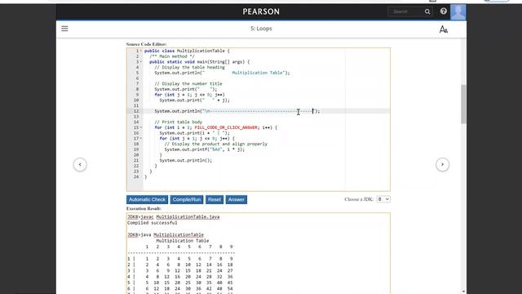Click 'System.out.println();' on line 21
Viewport: 522px width, 294px height.
click(186, 160)
